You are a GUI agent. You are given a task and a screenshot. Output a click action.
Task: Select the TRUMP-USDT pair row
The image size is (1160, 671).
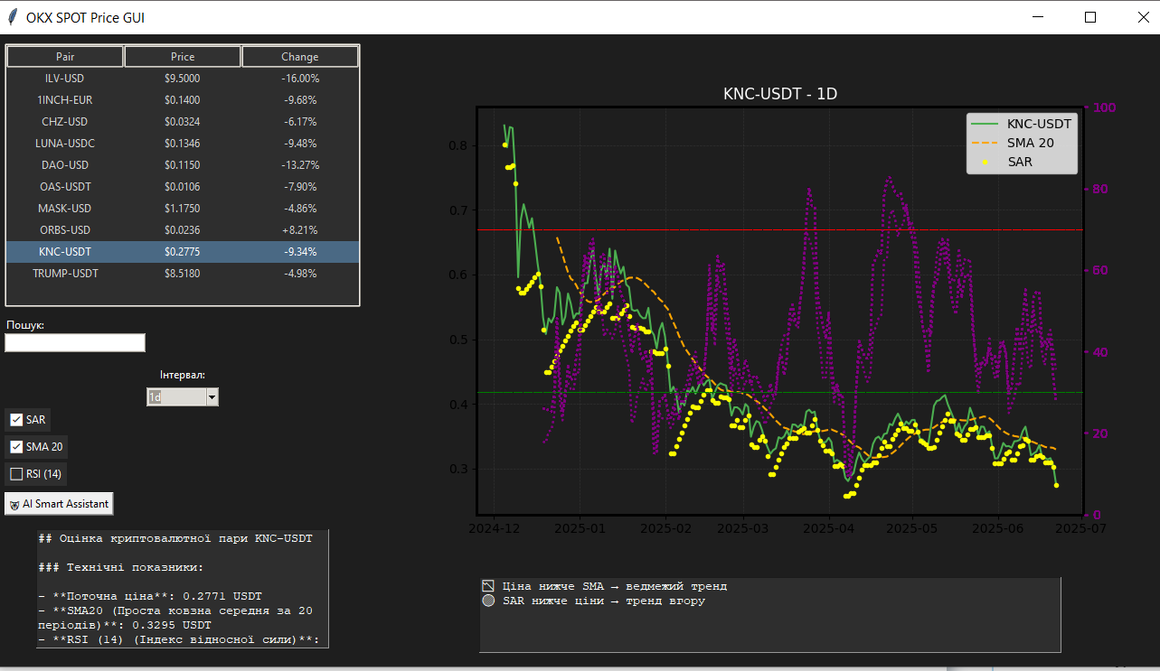pyautogui.click(x=183, y=274)
